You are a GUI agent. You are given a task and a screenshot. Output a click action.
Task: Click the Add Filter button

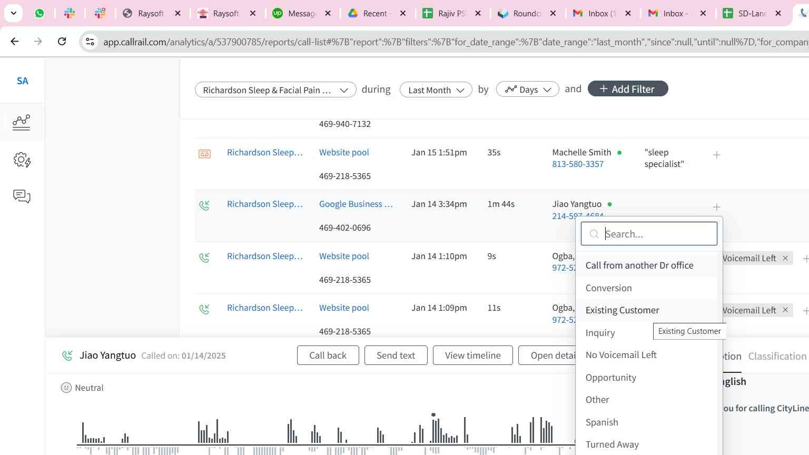click(x=628, y=89)
